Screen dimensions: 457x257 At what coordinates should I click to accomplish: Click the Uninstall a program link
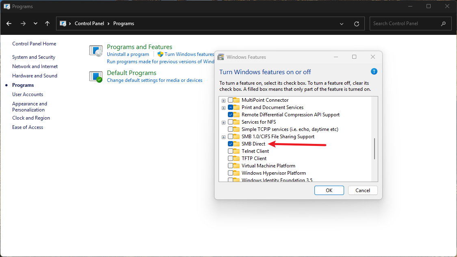point(128,54)
